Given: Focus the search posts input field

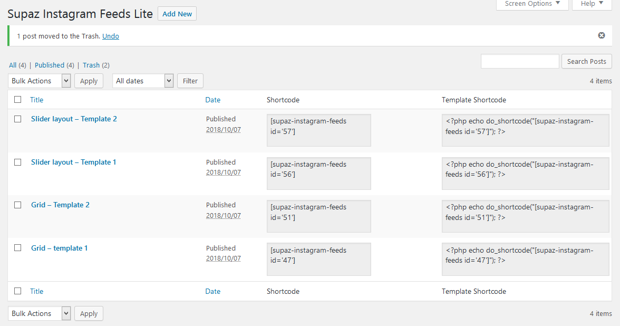Looking at the screenshot, I should (x=520, y=61).
